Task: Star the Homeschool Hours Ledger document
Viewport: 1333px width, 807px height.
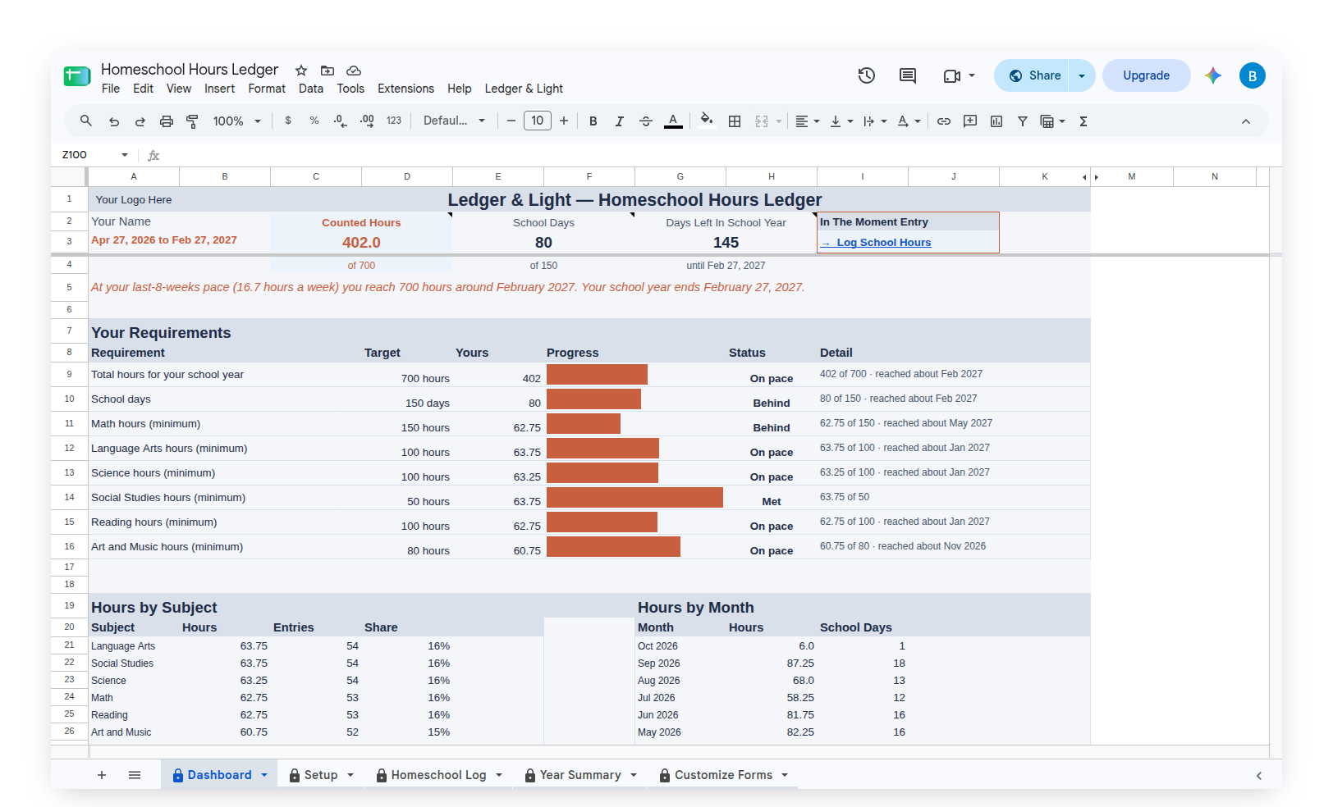Action: pyautogui.click(x=301, y=71)
